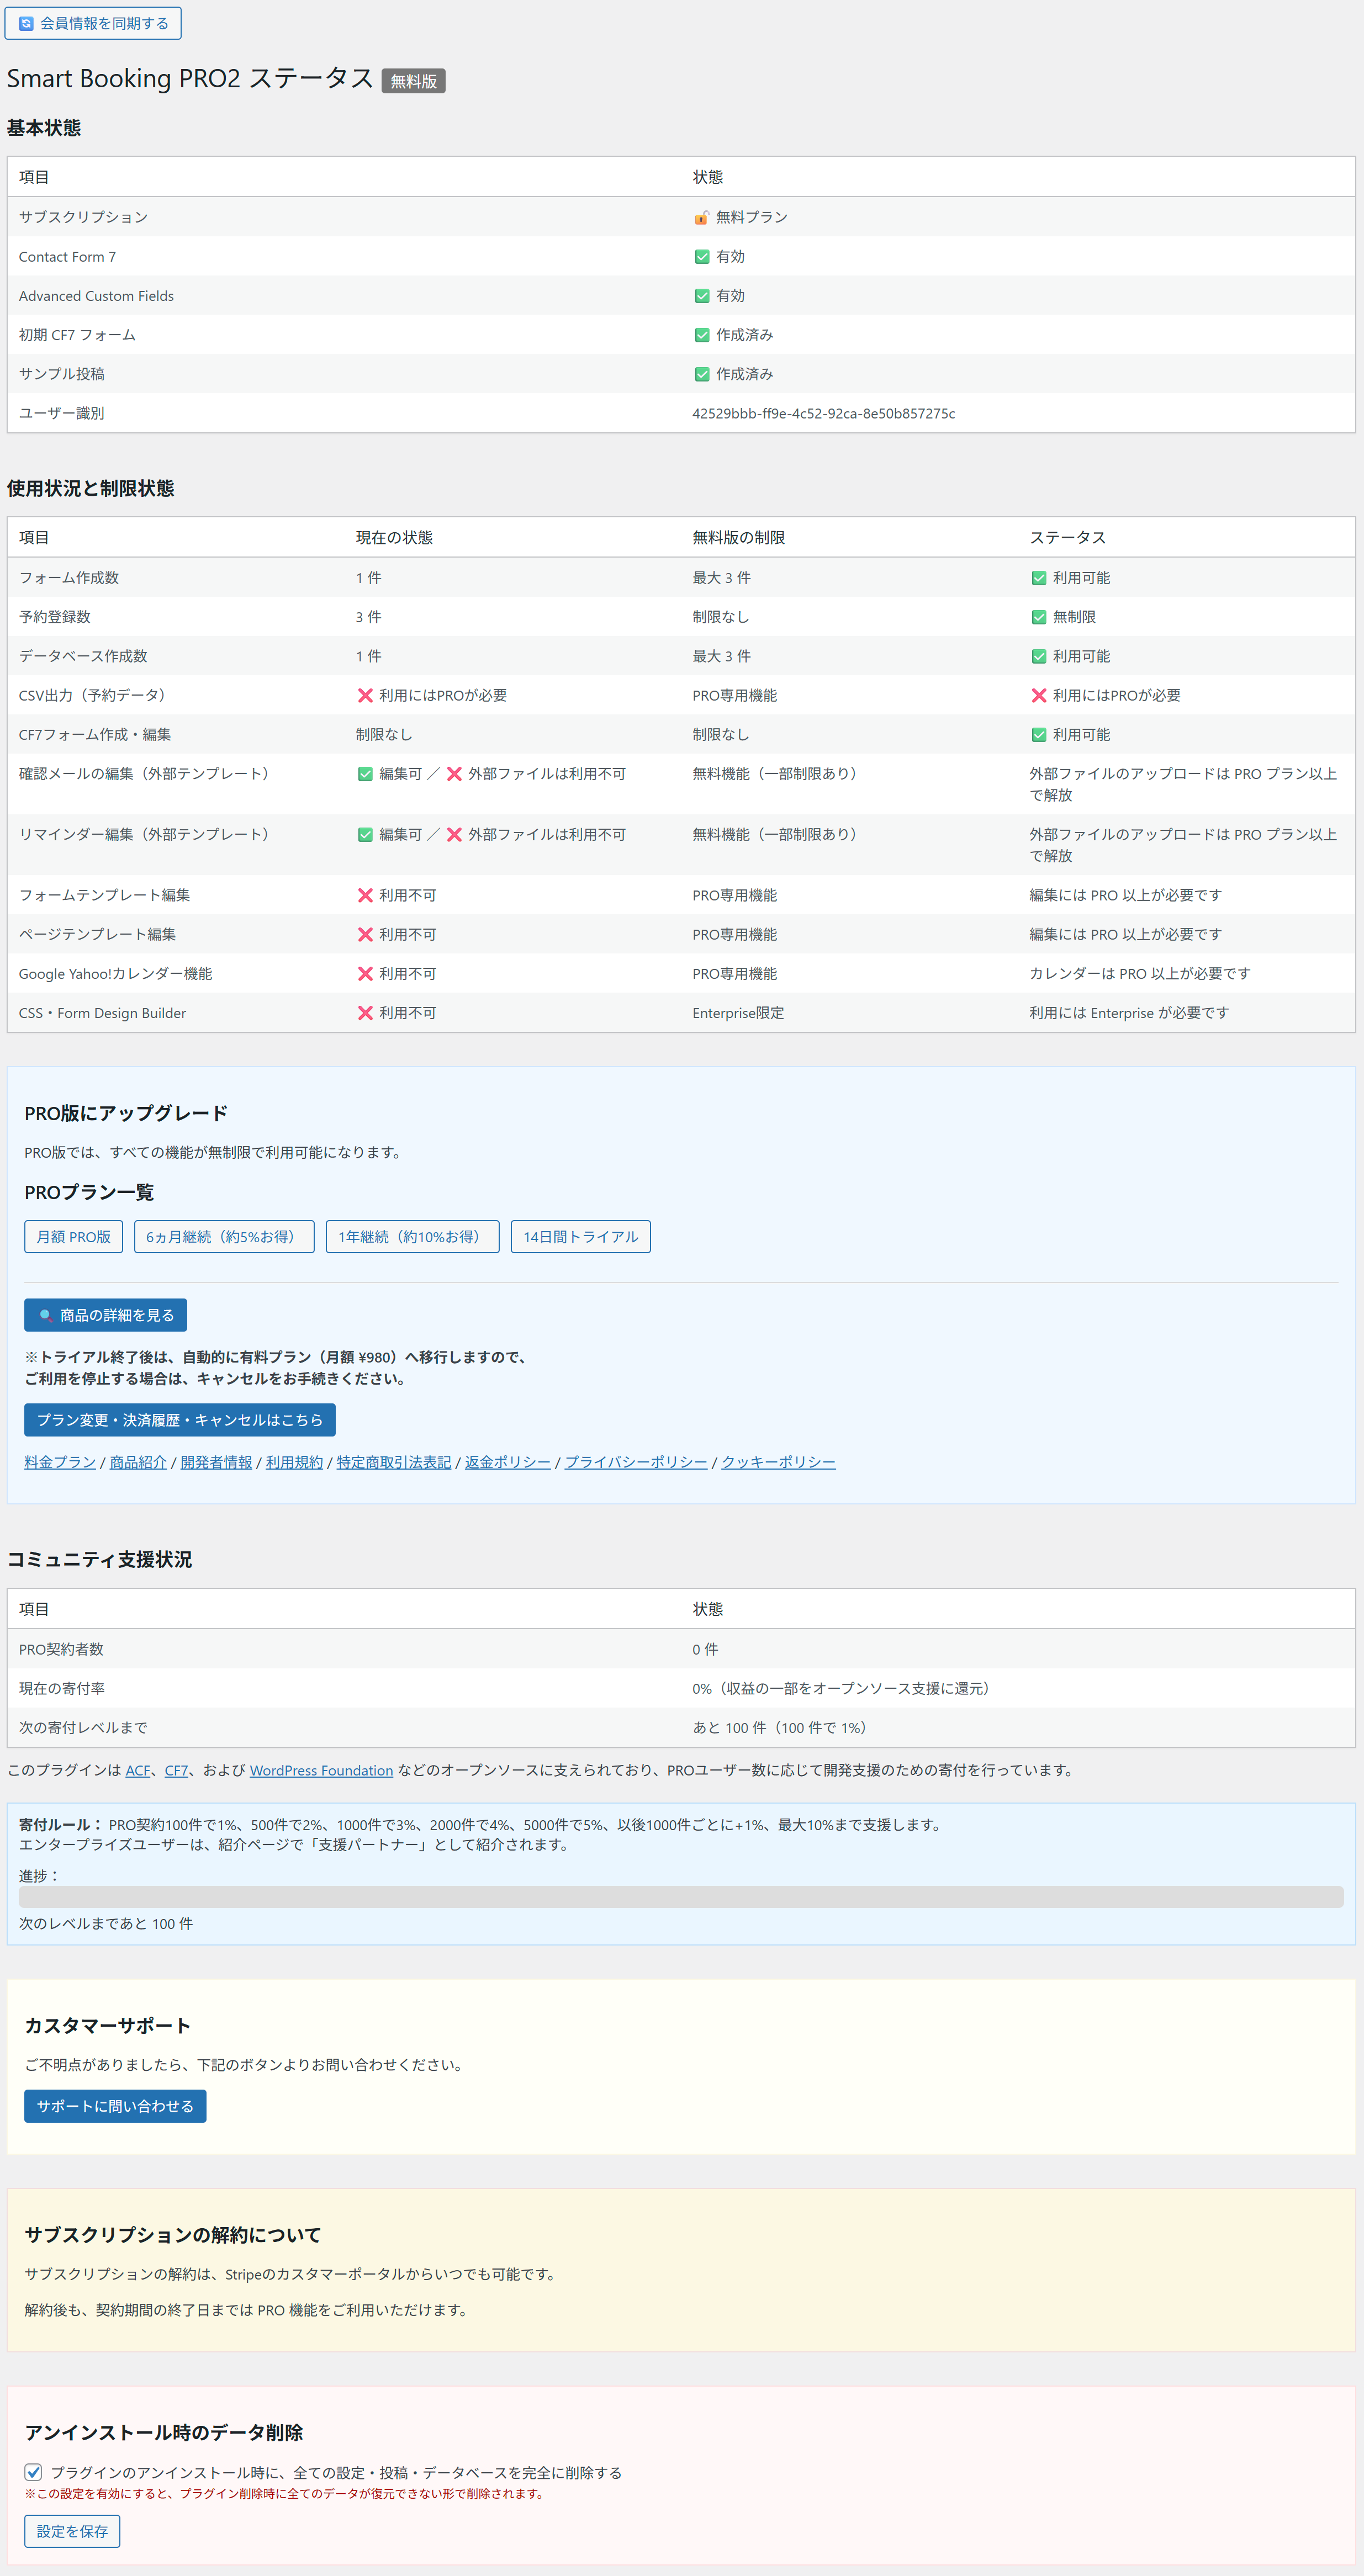Toggle the uninstall data deletion checkbox
The image size is (1364, 2576).
(x=33, y=2472)
